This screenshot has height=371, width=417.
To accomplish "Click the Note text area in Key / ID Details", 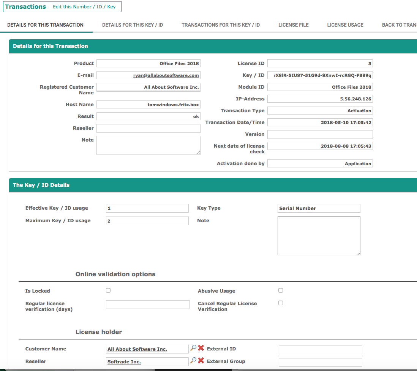I will (319, 236).
